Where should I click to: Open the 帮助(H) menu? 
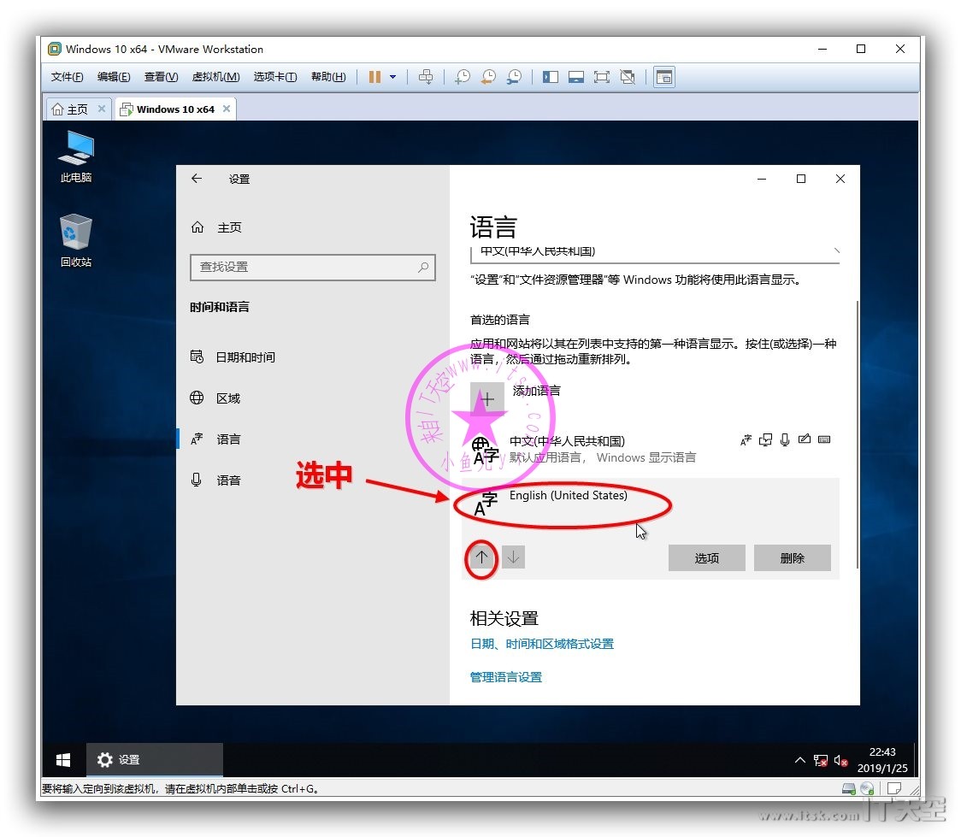328,77
